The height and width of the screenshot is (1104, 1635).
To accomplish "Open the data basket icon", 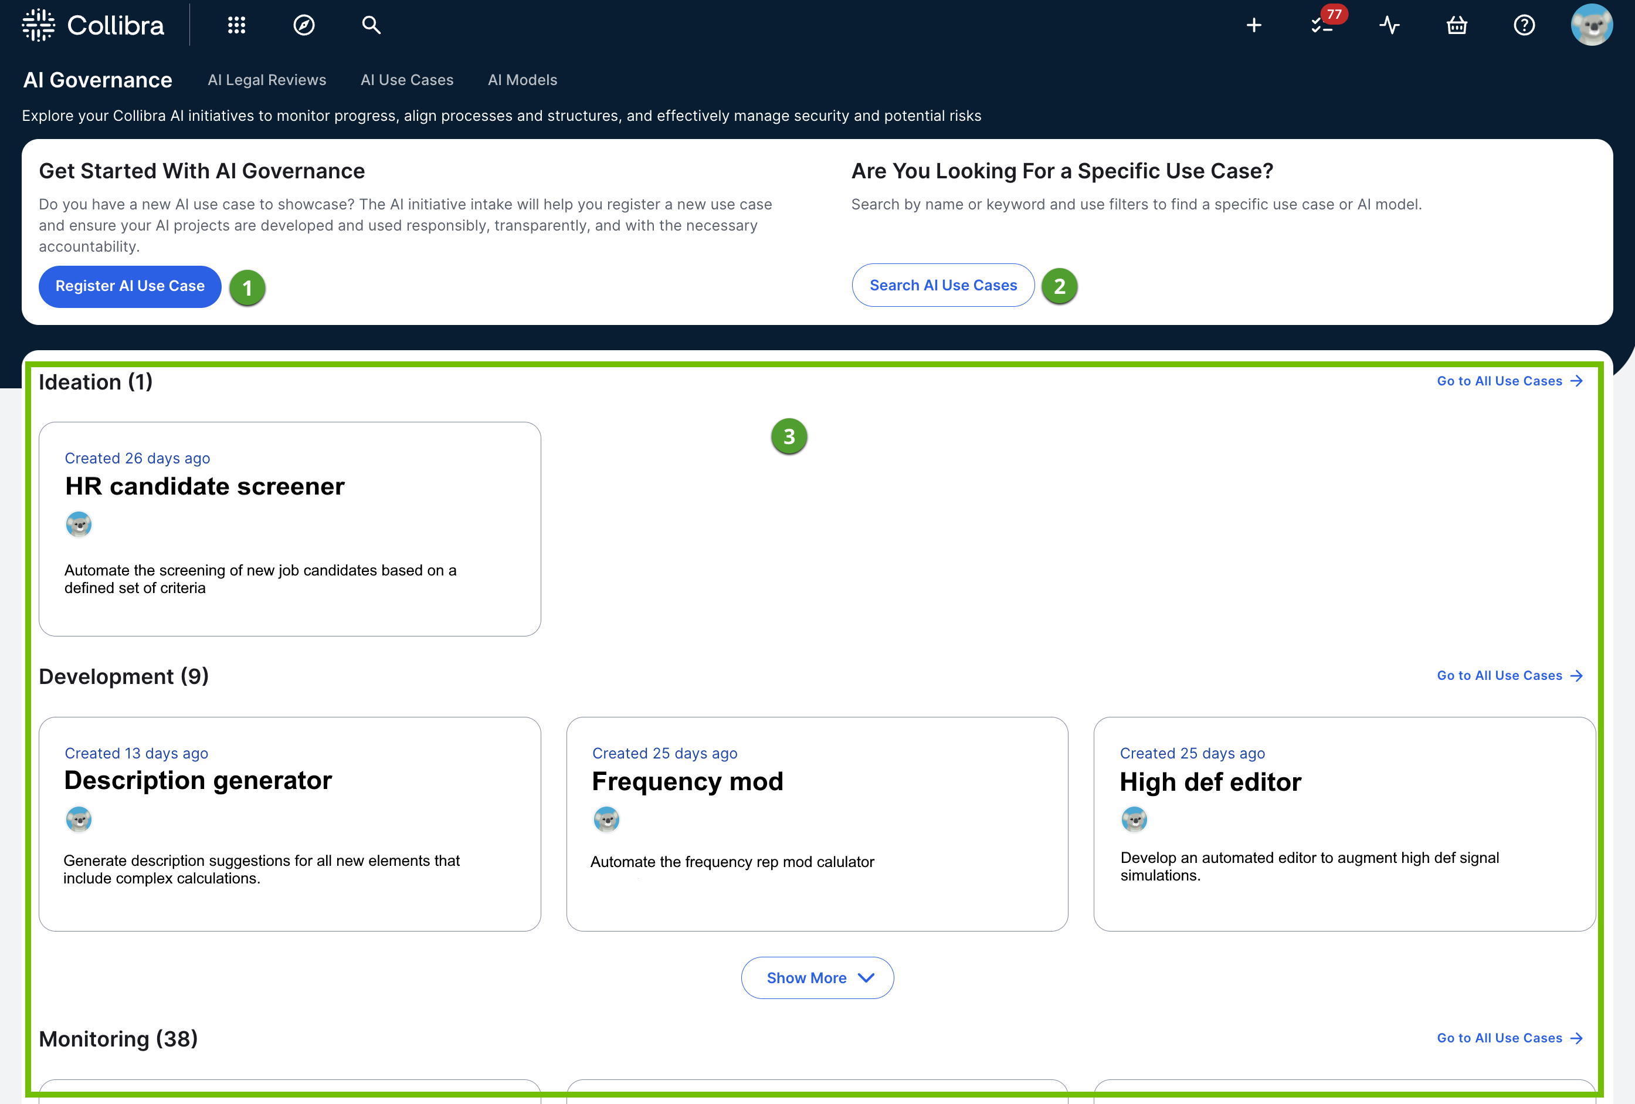I will (1456, 25).
